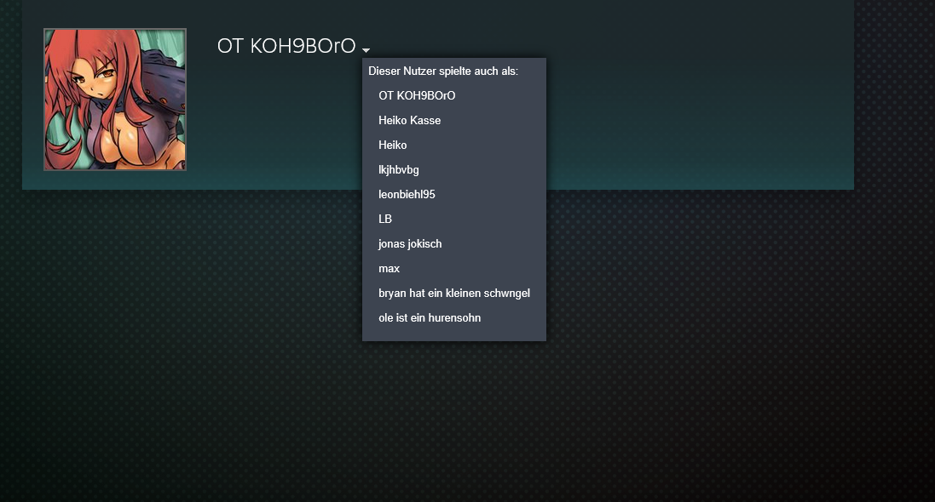
Task: Click the header space between avatar and popup
Action: click(x=273, y=119)
